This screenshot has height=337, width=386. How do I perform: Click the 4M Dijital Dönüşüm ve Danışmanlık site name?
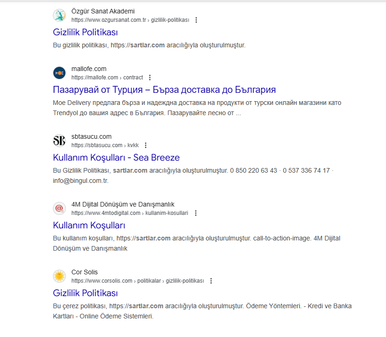pos(123,204)
